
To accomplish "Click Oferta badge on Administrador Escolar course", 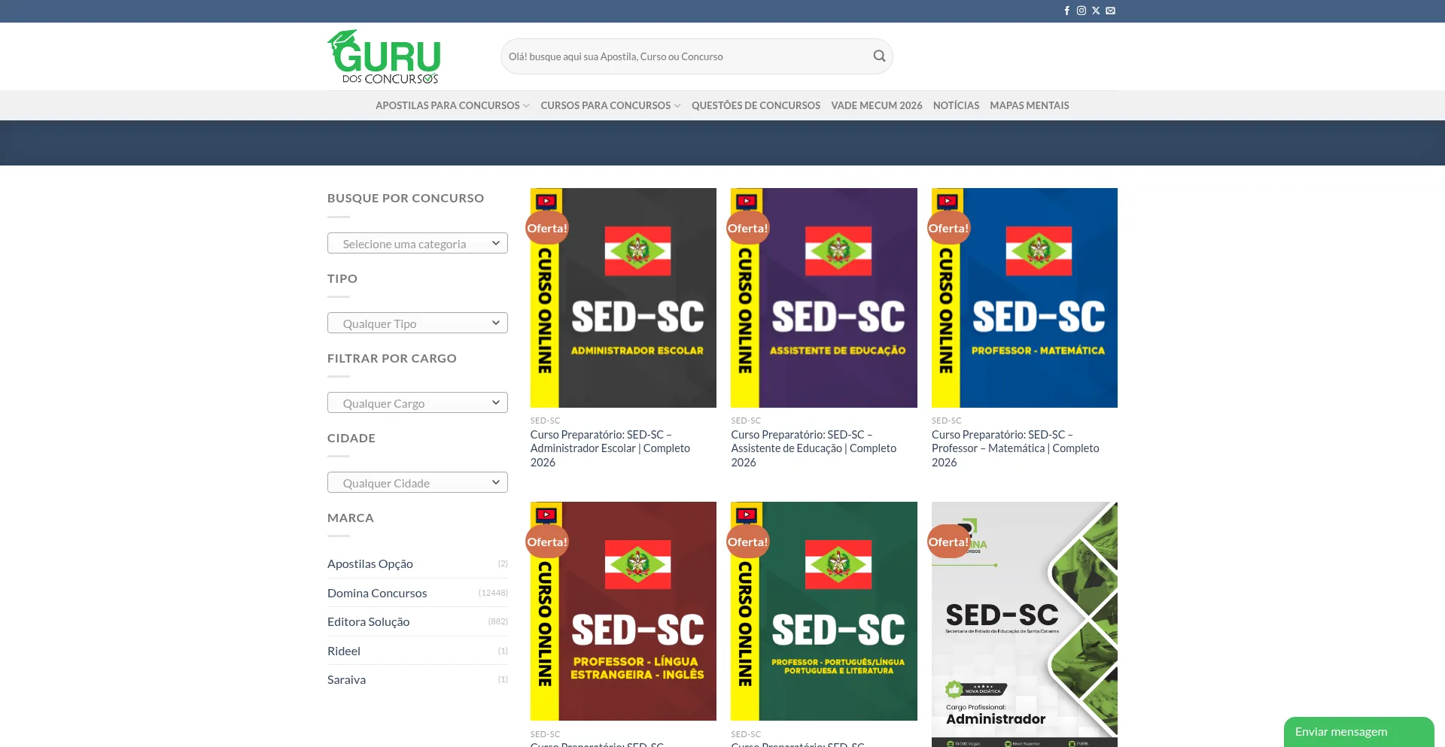I will (547, 228).
